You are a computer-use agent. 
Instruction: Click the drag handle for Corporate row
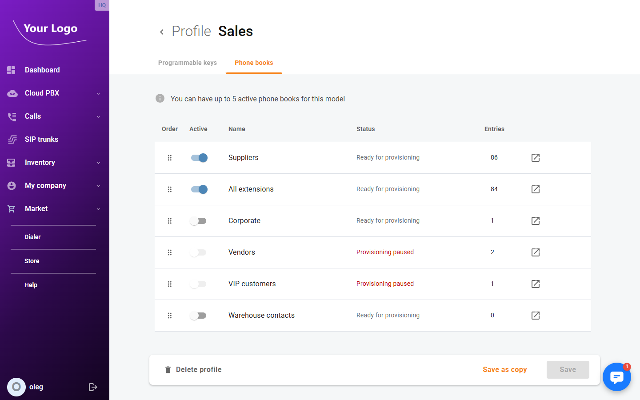(170, 221)
